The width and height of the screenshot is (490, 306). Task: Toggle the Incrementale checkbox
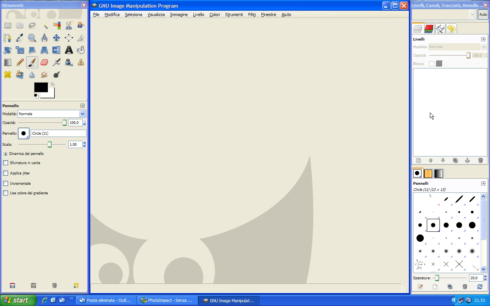(6, 184)
